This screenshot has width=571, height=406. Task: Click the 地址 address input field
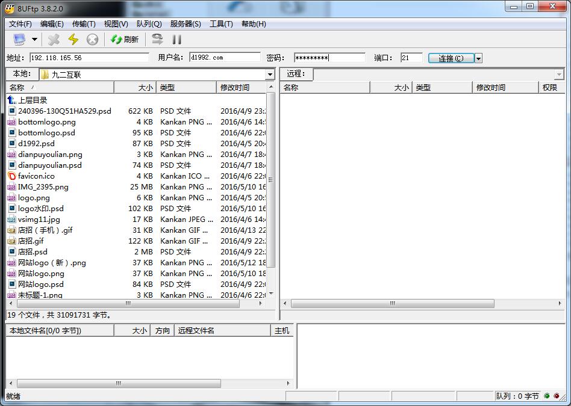click(89, 58)
